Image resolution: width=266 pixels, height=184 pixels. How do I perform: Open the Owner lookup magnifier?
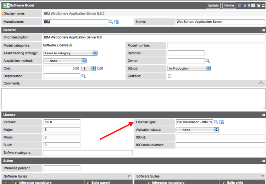(207, 61)
